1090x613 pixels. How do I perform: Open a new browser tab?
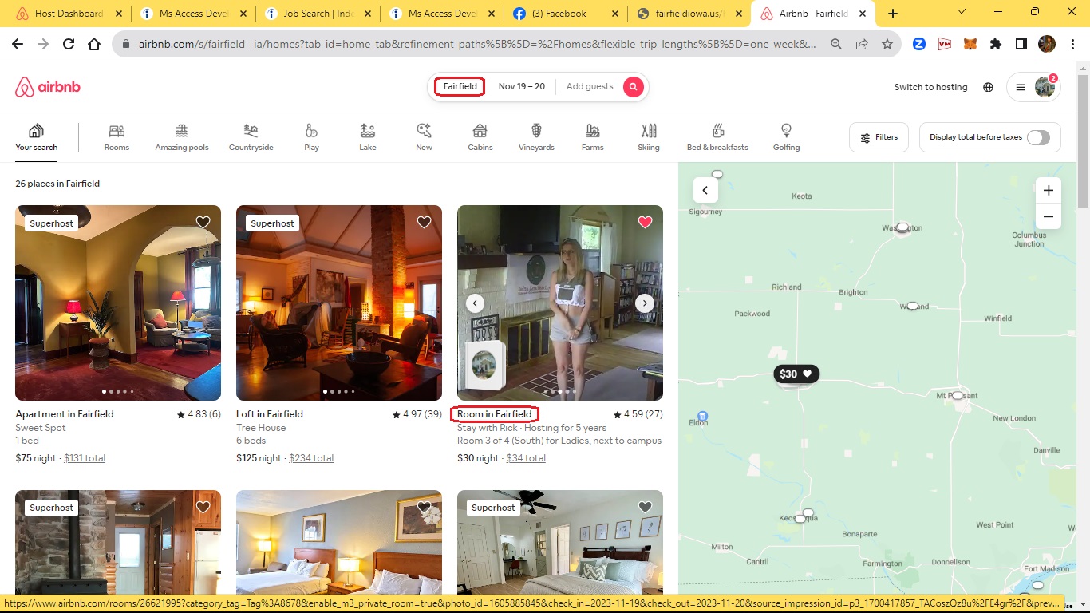[x=893, y=14]
